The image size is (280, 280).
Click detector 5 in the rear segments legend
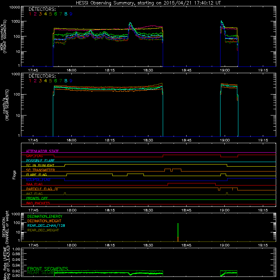point(50,81)
